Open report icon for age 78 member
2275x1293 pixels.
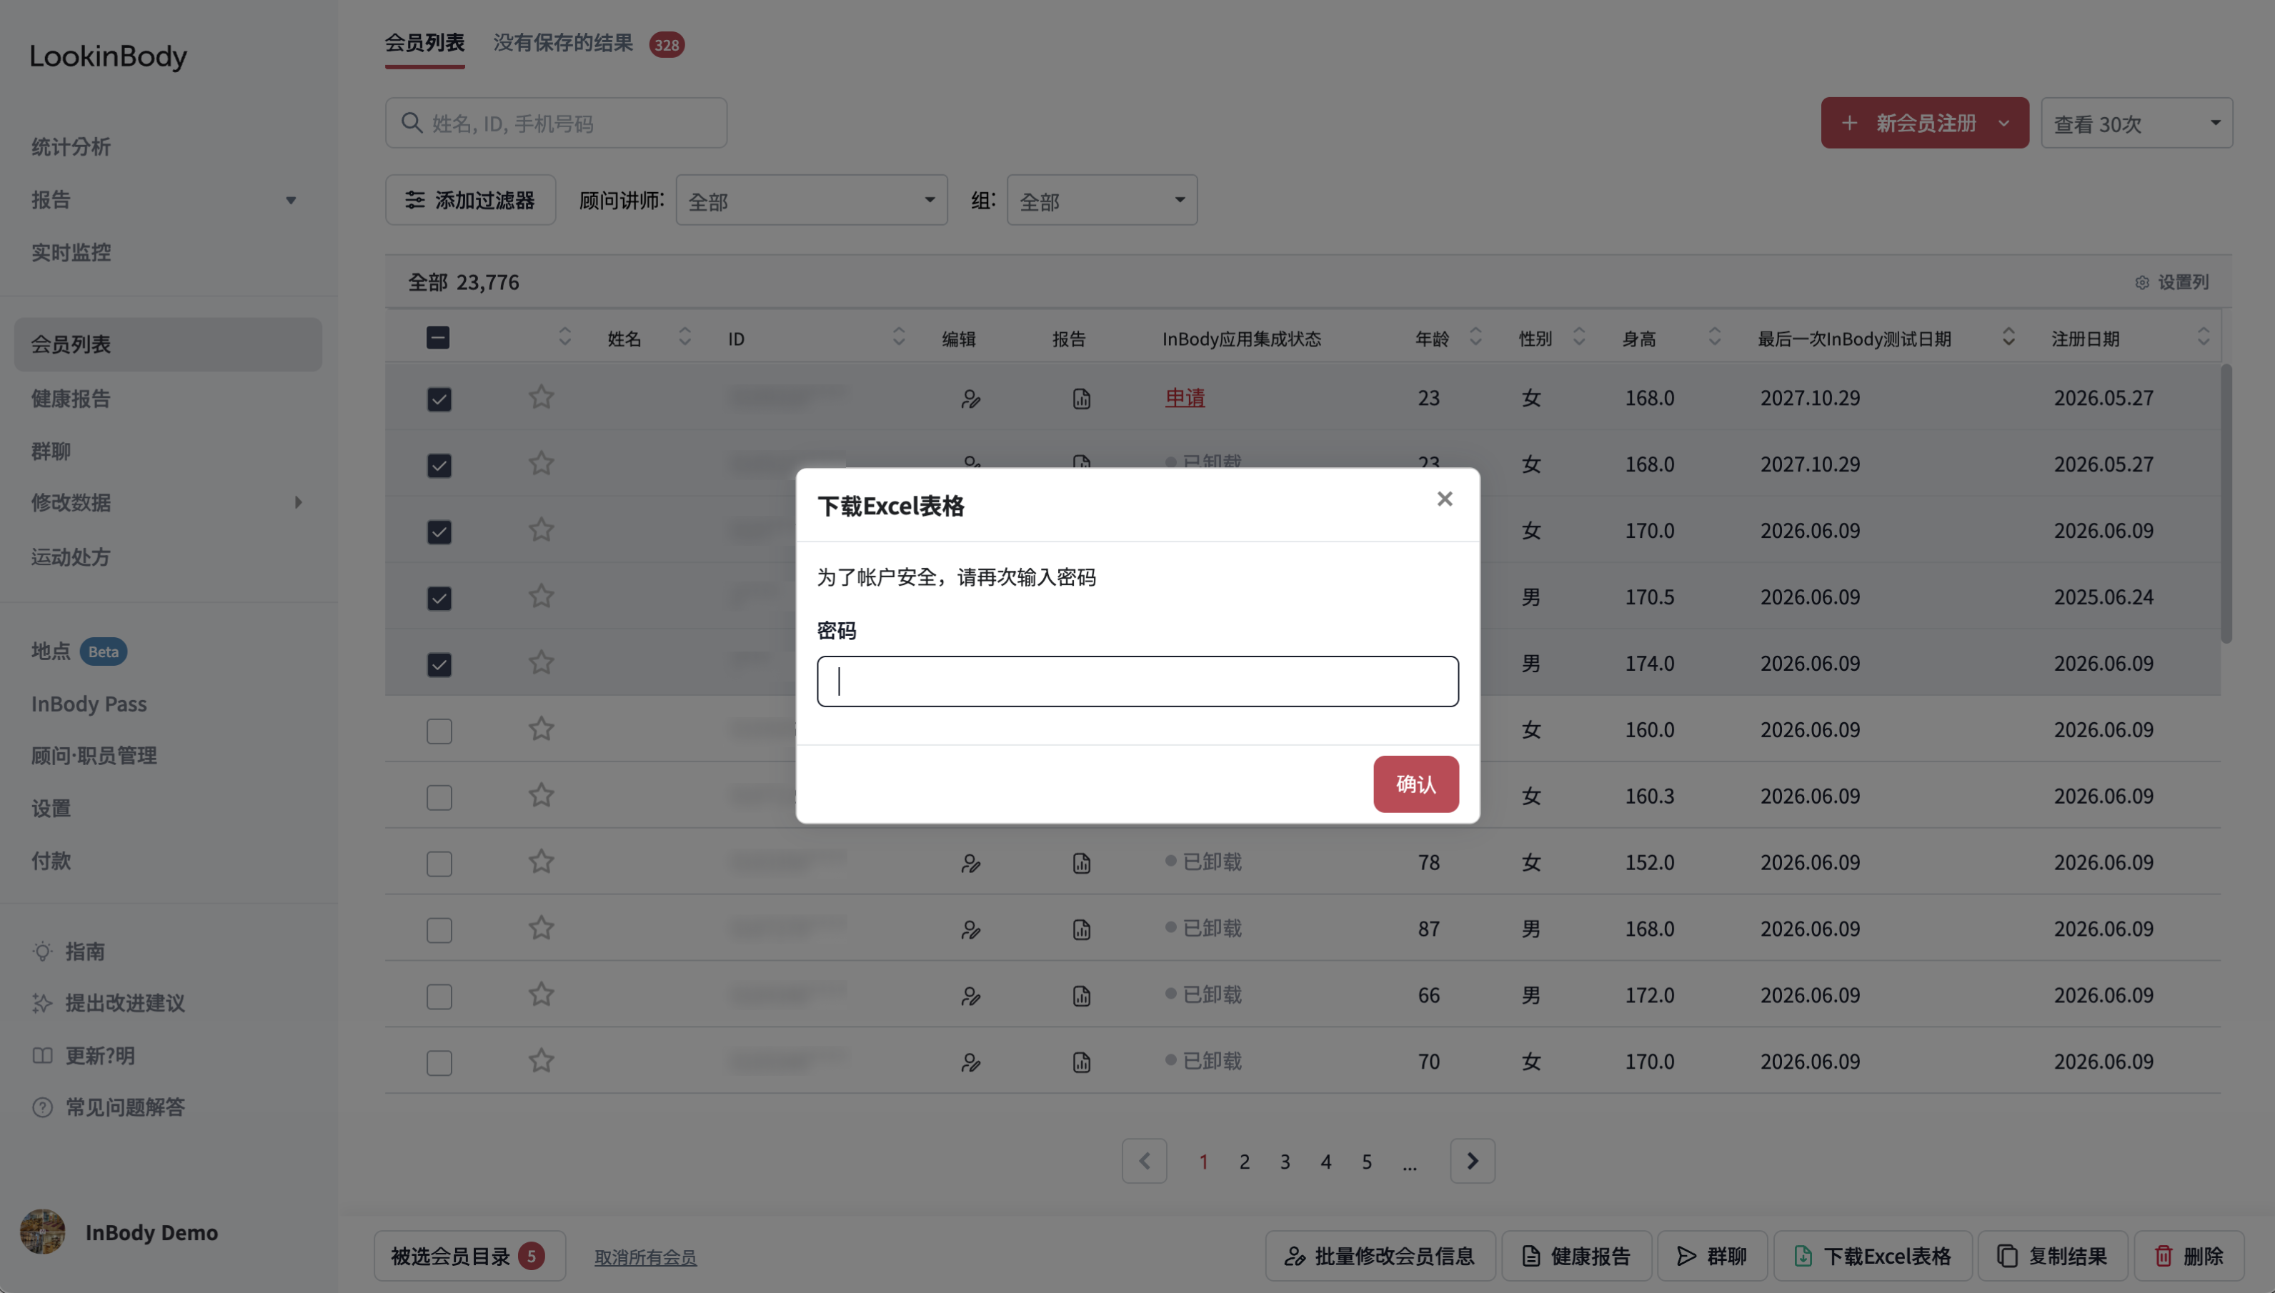[x=1080, y=862]
